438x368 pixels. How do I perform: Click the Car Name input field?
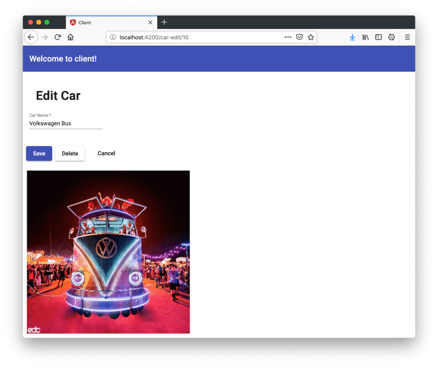click(66, 124)
